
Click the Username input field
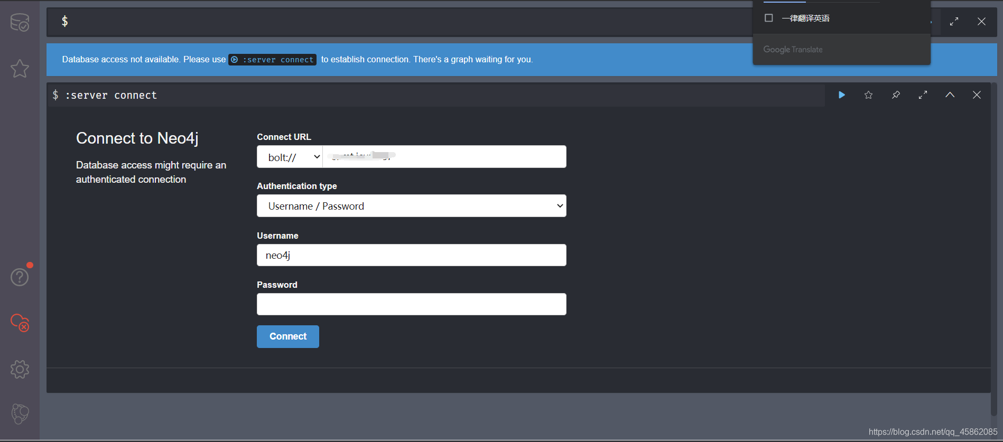coord(412,255)
